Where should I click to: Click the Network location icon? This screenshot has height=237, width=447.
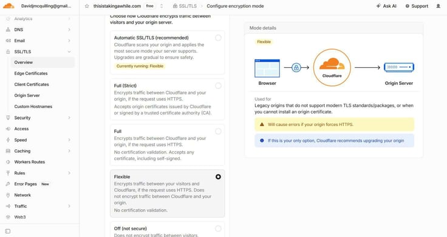(8, 195)
